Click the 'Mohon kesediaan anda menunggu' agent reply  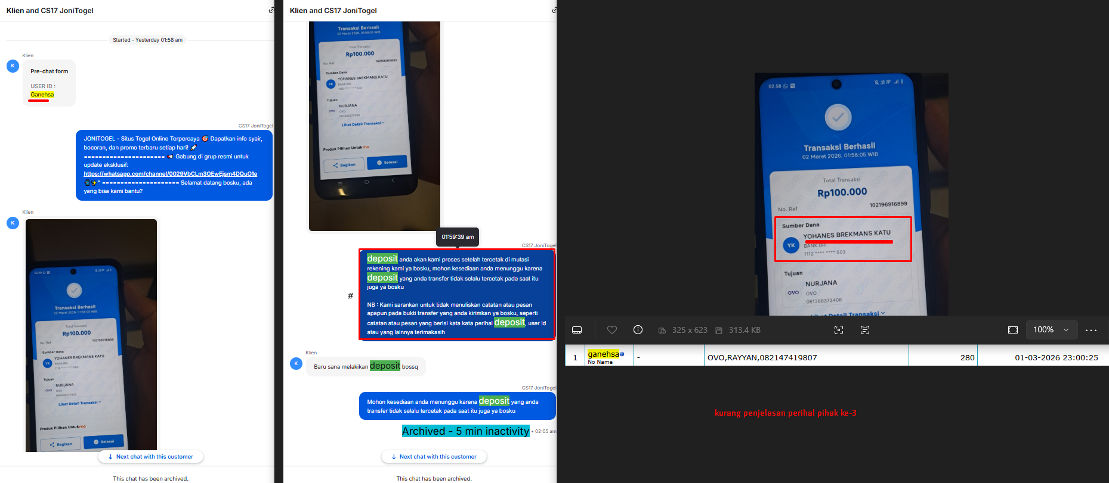click(458, 406)
